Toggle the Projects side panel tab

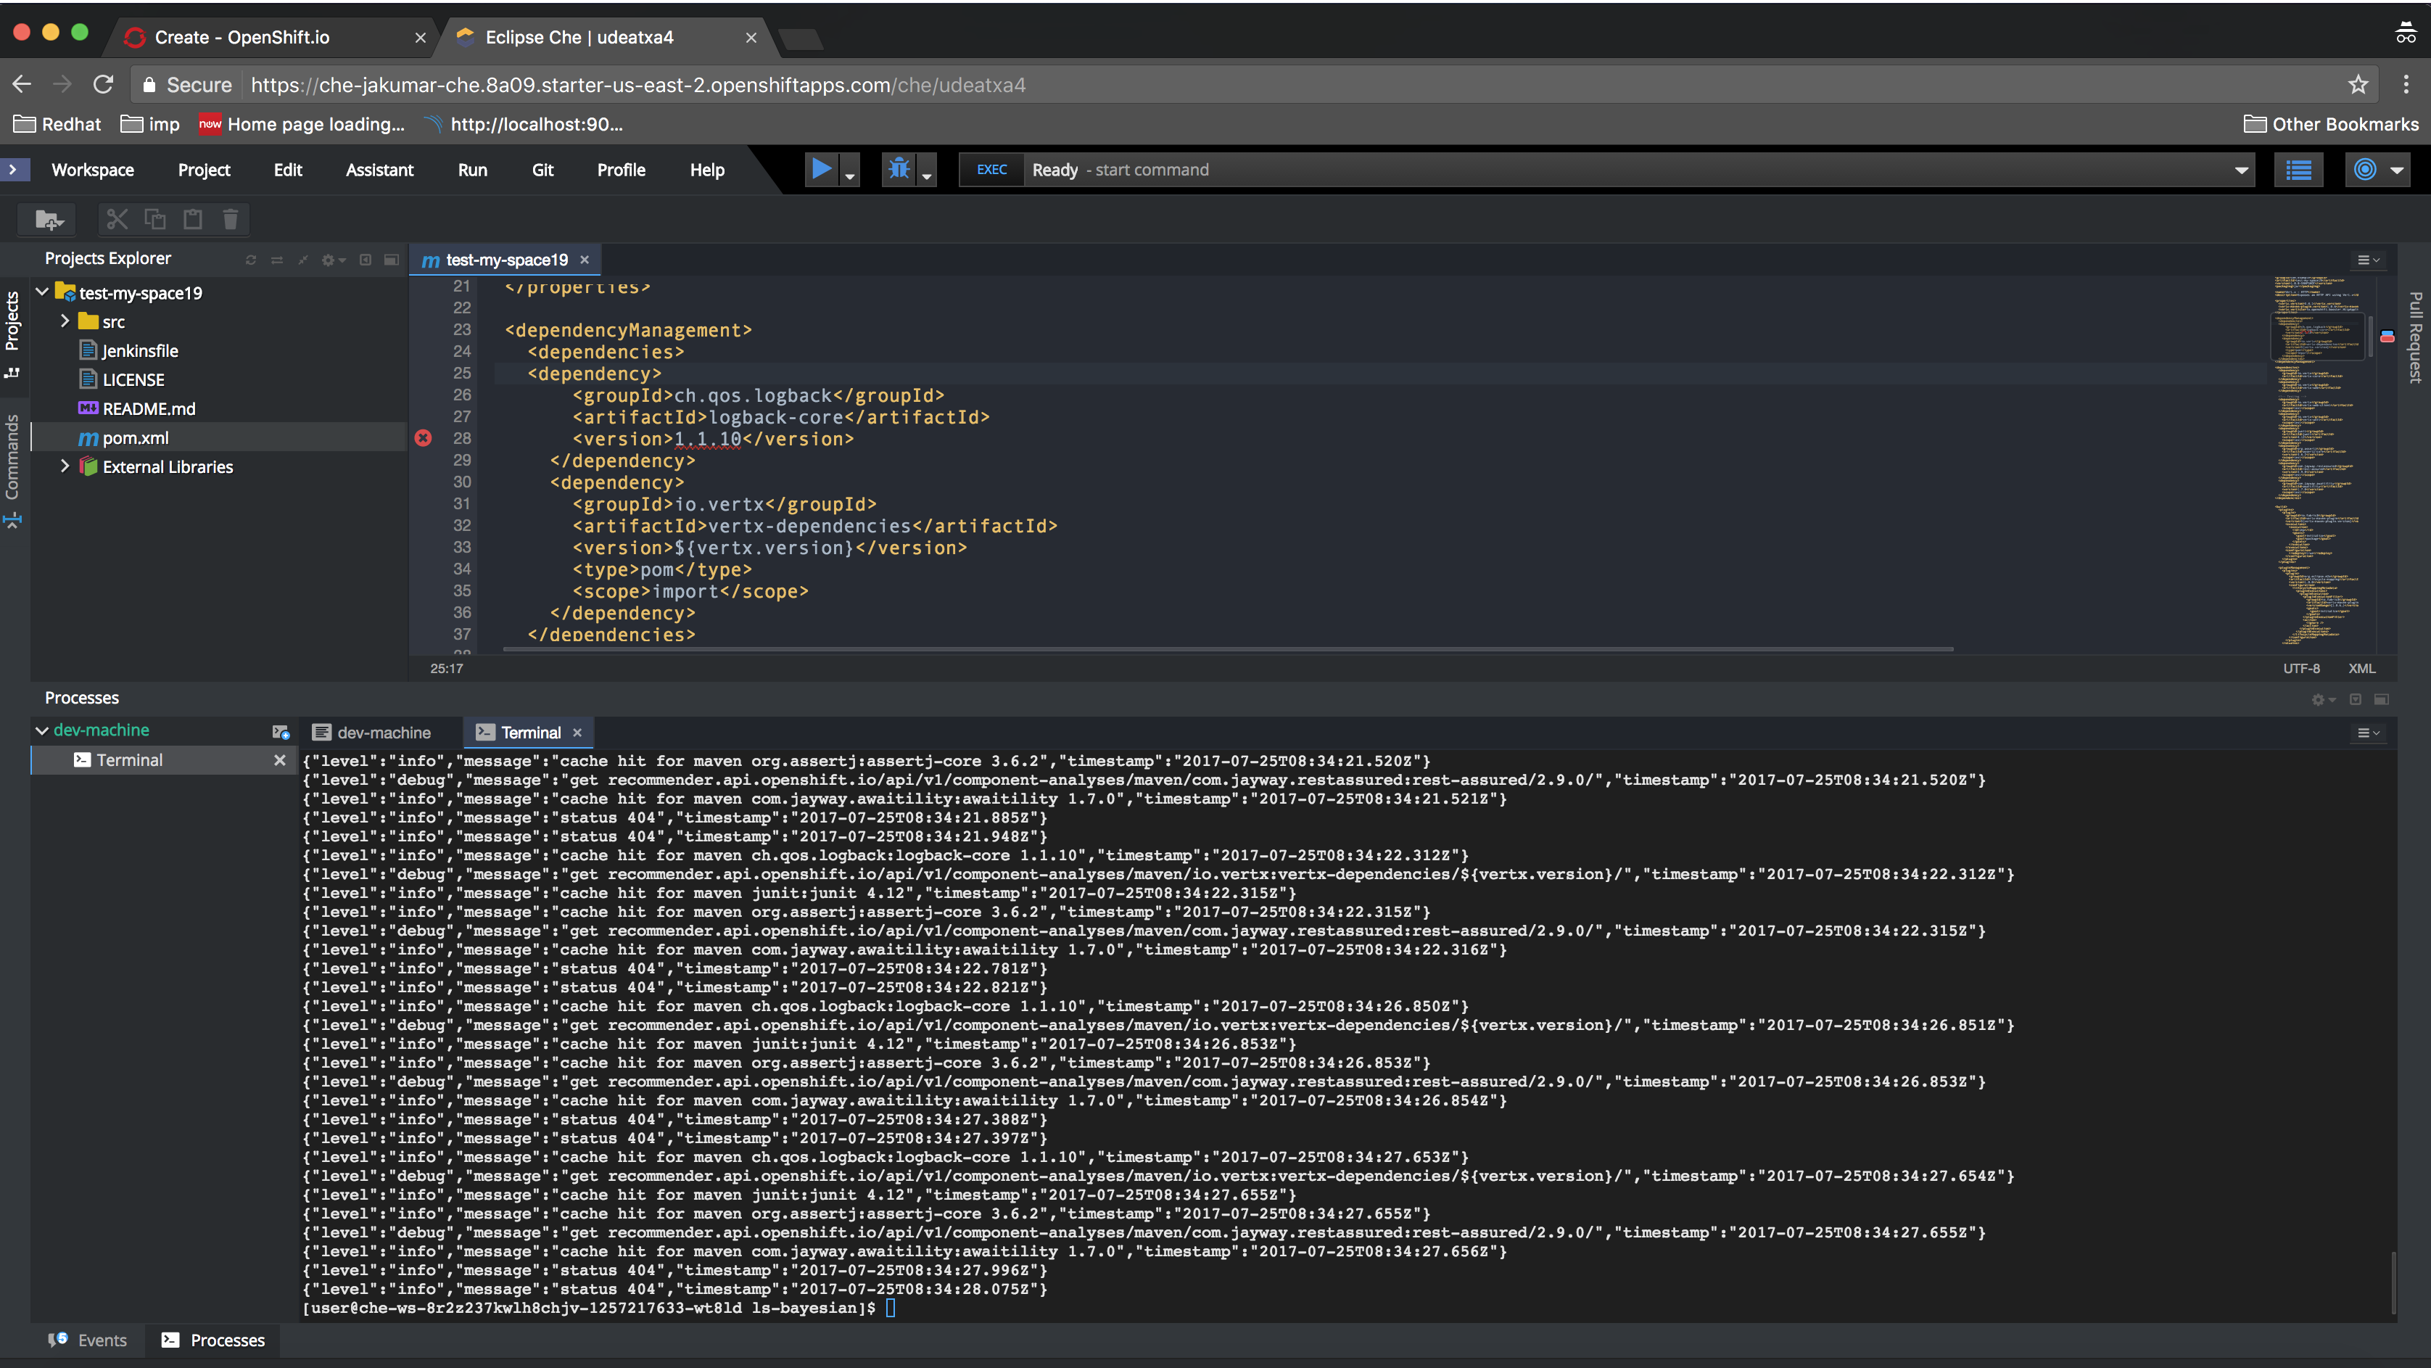coord(12,332)
